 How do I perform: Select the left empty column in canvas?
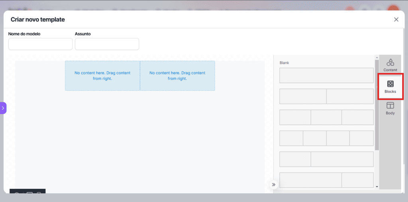pos(102,76)
